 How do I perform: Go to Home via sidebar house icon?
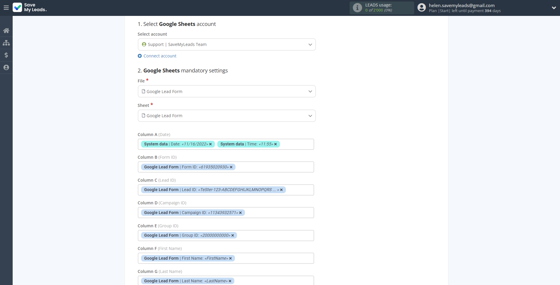click(6, 31)
